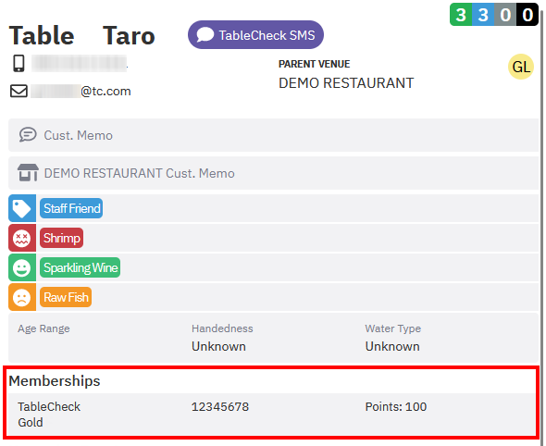Open the TableCheck Gold membership row

tap(271, 415)
